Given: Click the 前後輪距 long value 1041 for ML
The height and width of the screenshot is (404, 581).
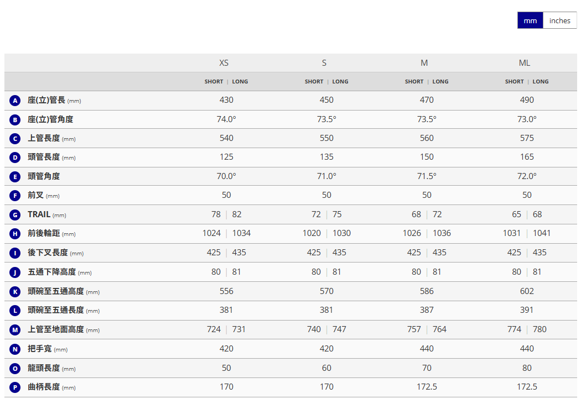Looking at the screenshot, I should click(542, 233).
